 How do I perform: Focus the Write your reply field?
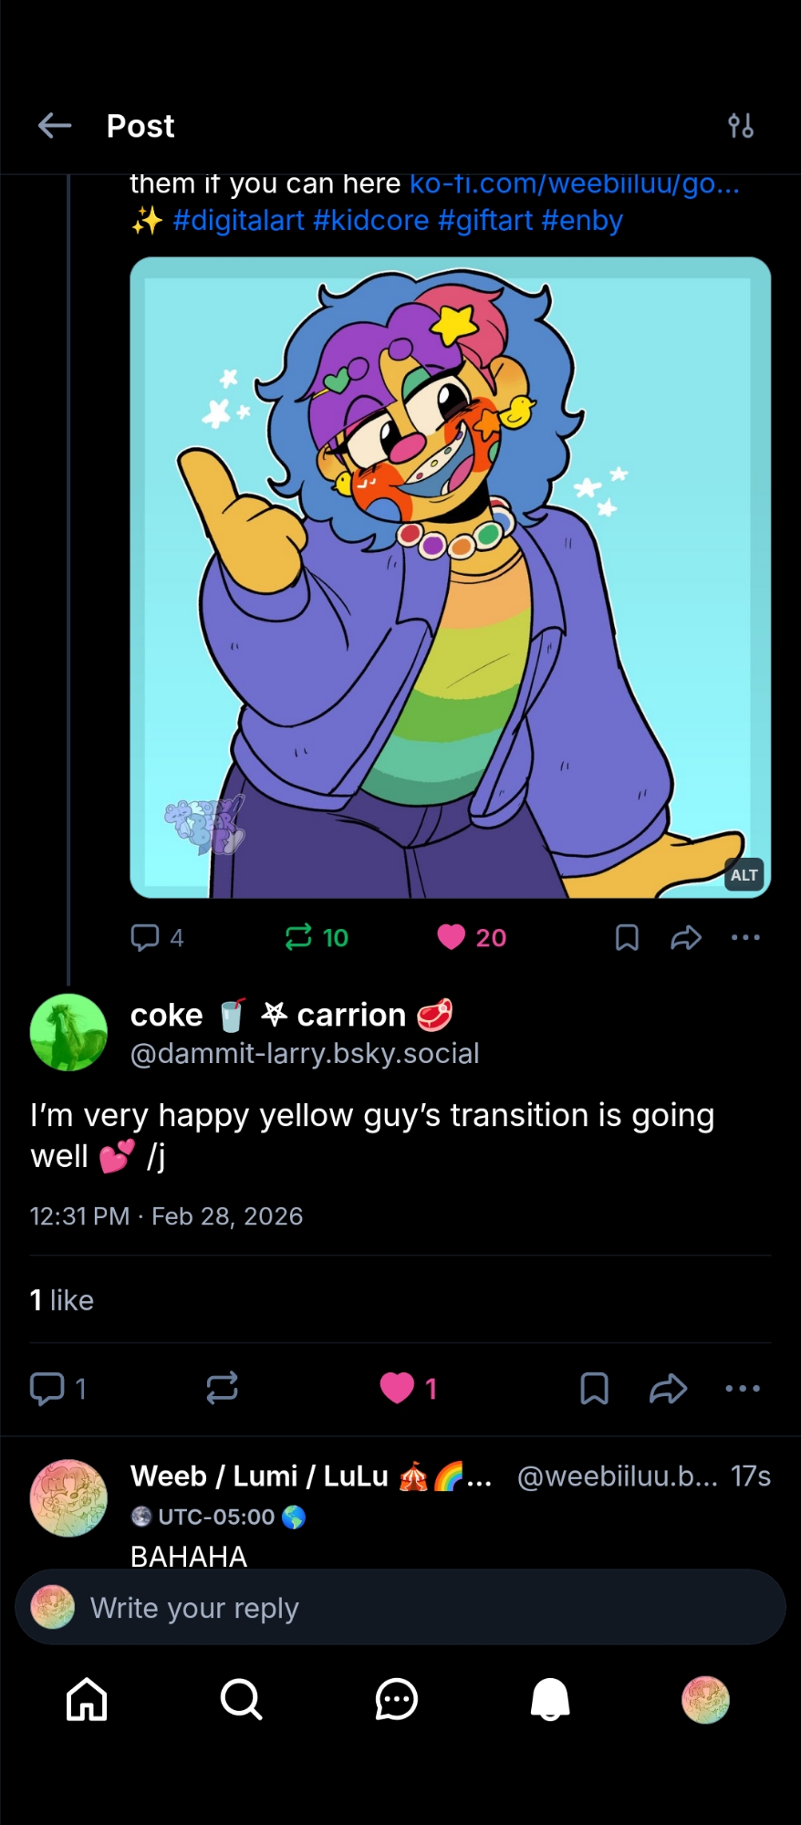click(x=401, y=1608)
